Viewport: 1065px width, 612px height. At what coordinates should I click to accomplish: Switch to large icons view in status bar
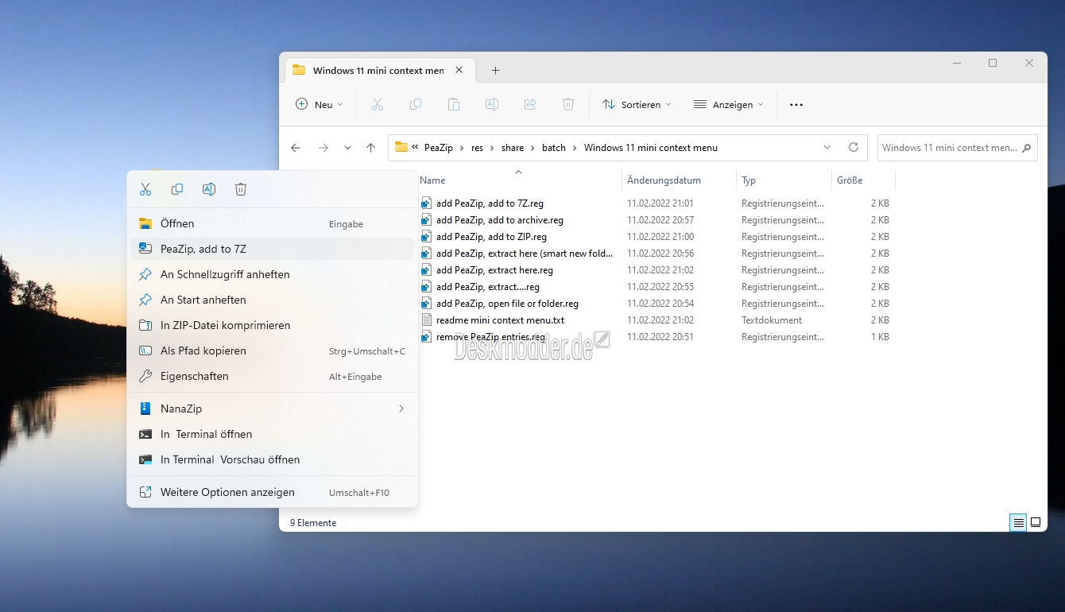(x=1036, y=522)
